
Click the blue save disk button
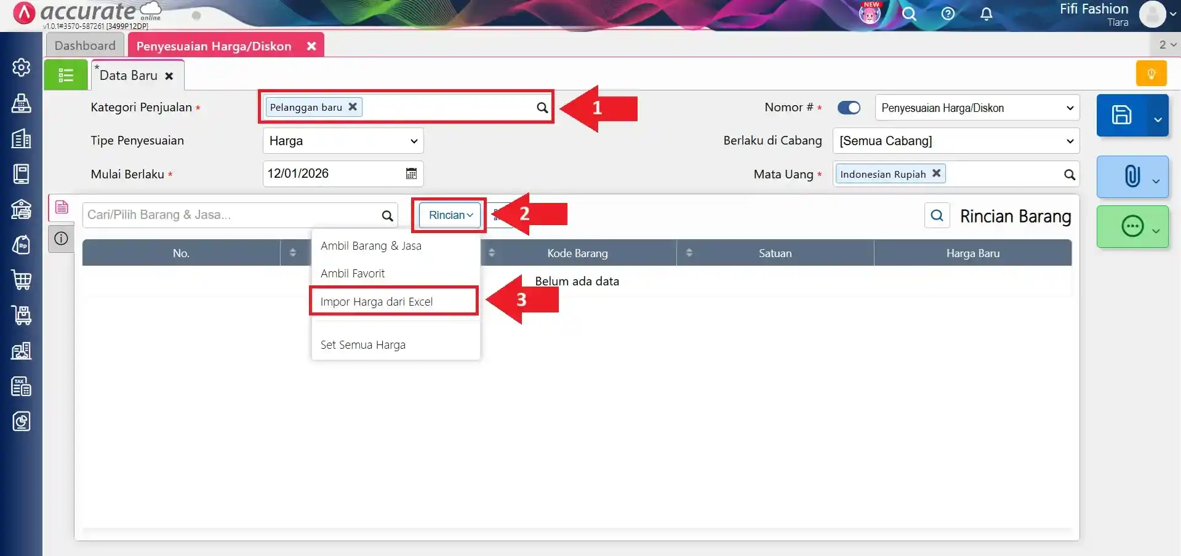pos(1121,115)
